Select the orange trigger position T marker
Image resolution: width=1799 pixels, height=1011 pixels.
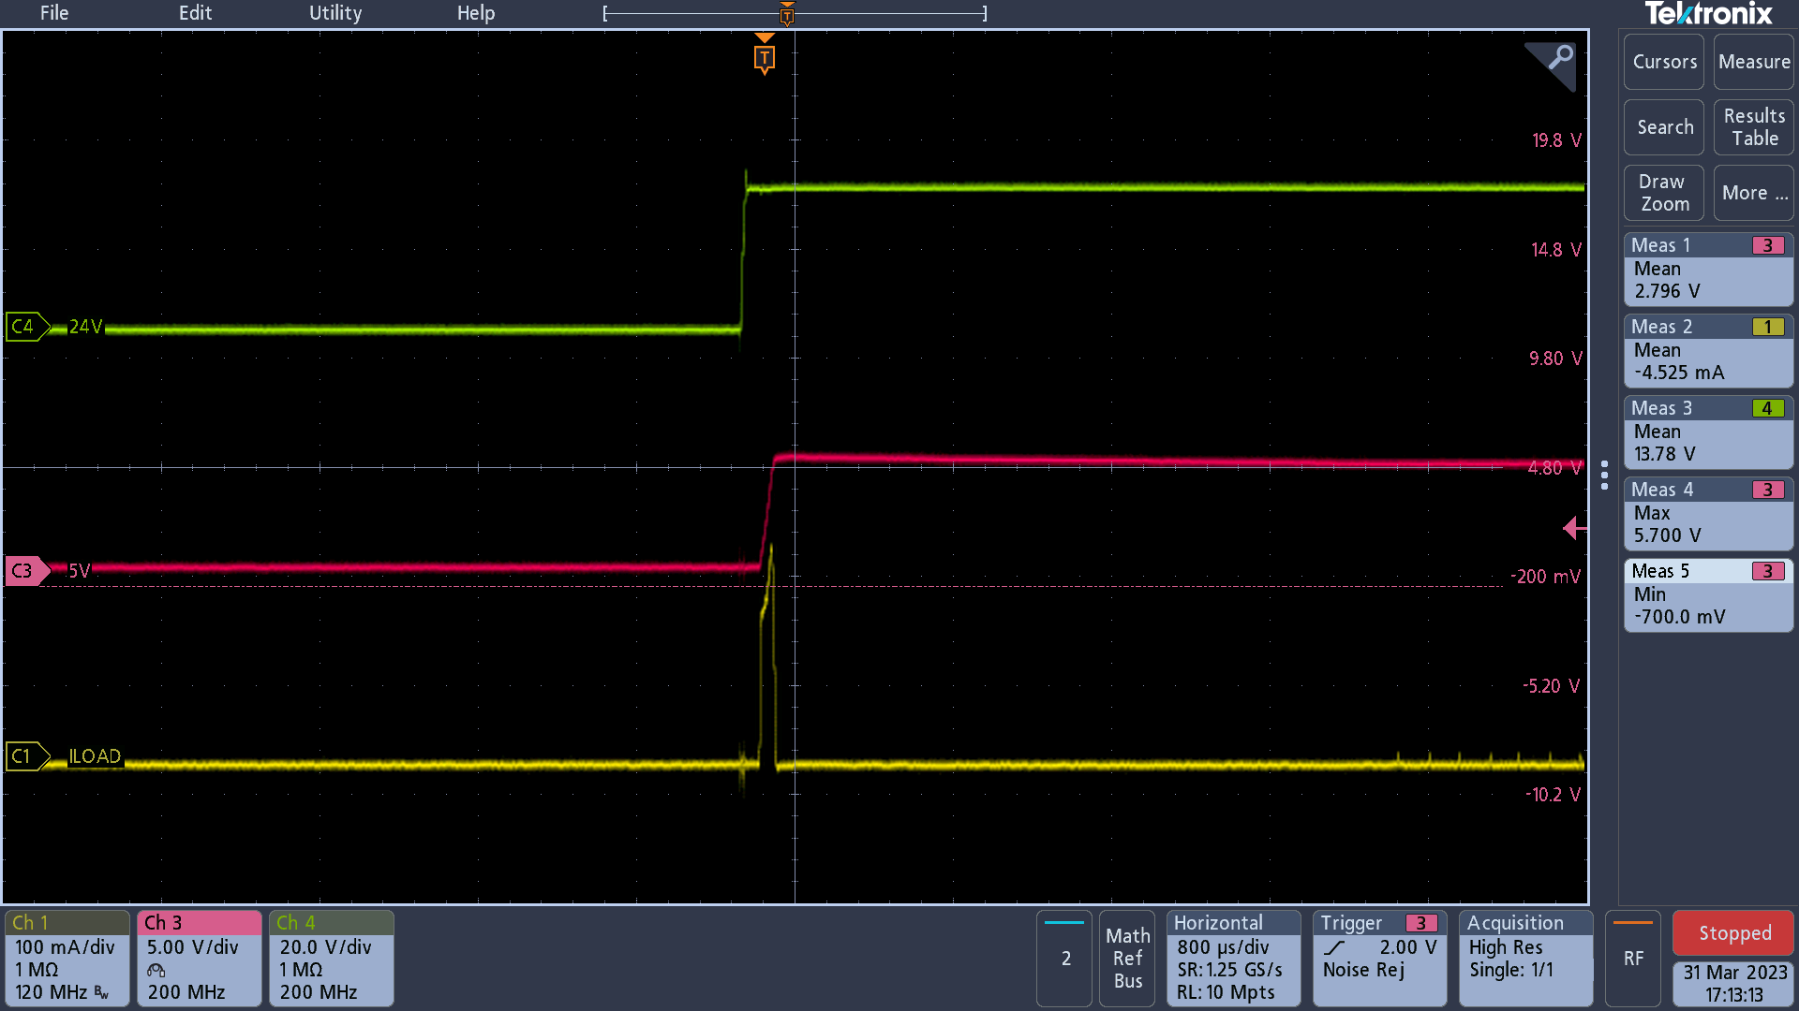tap(764, 57)
